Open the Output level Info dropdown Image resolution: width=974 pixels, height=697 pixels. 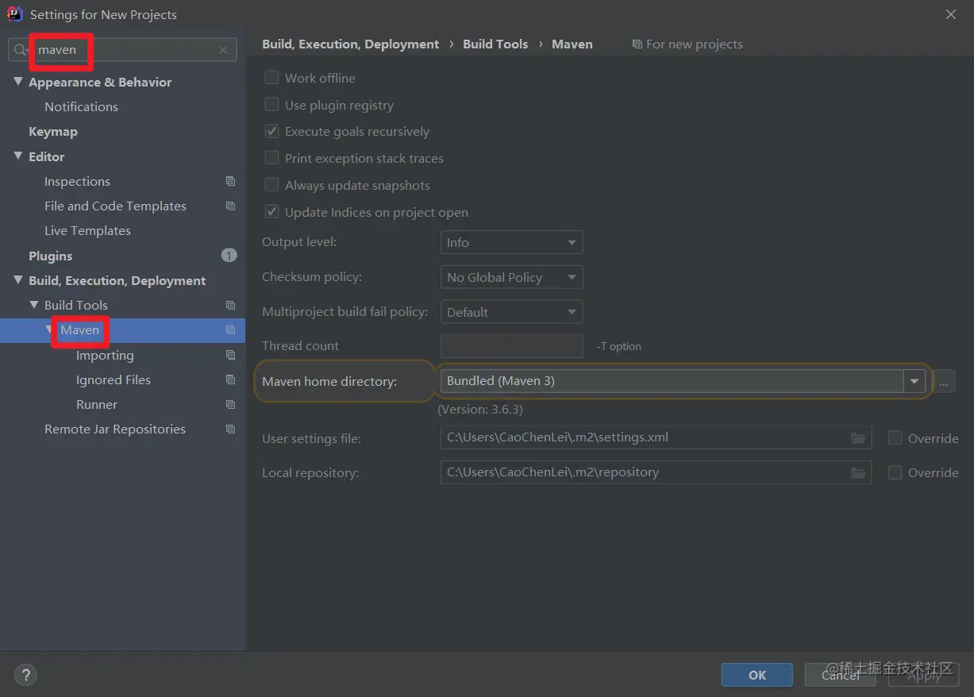tap(511, 242)
